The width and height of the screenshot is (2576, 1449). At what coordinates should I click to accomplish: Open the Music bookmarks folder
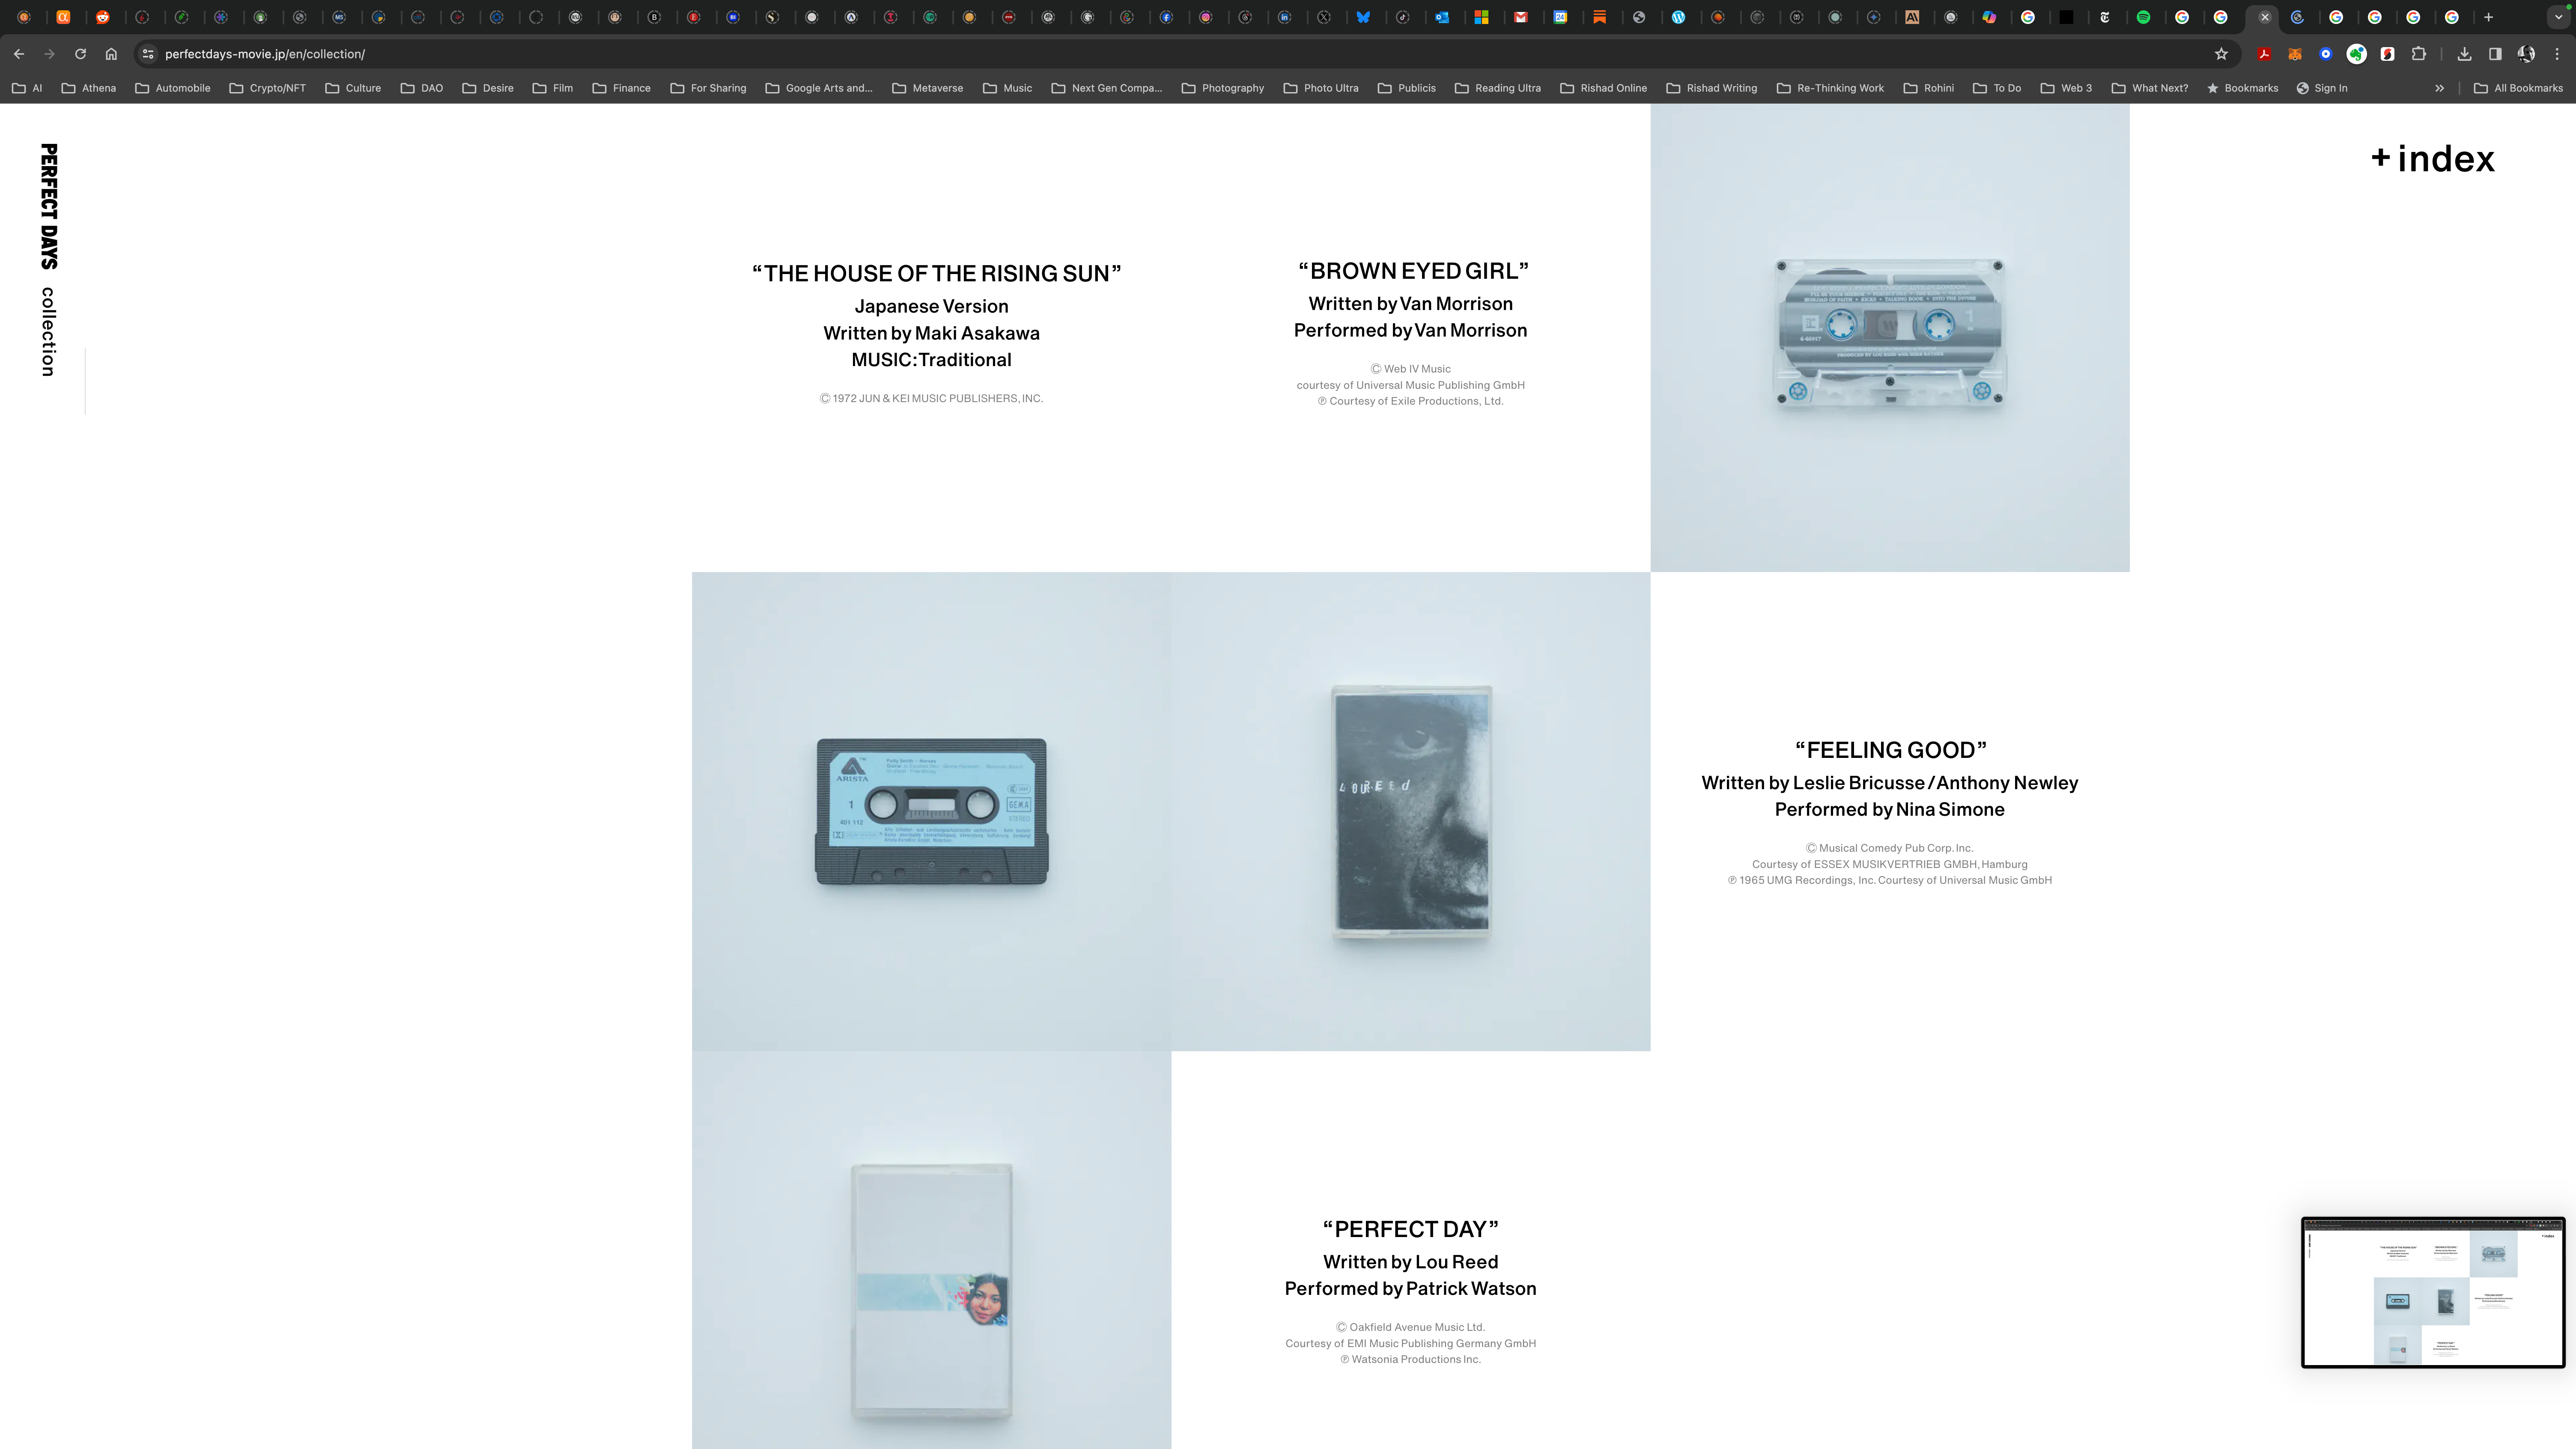[x=1007, y=88]
